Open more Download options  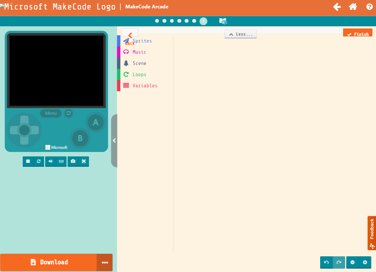[x=105, y=262]
